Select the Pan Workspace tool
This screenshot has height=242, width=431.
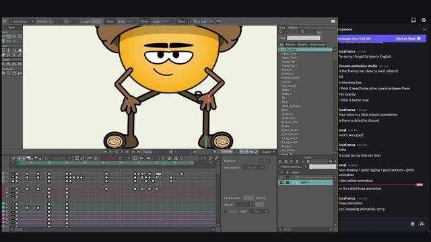click(x=3, y=73)
